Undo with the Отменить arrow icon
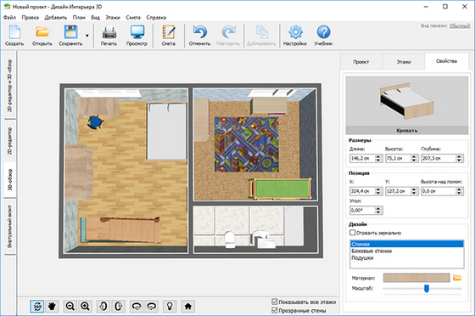This screenshot has height=316, width=475. 199,32
